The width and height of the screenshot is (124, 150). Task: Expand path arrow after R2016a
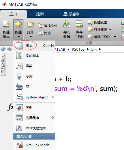click(x=88, y=49)
